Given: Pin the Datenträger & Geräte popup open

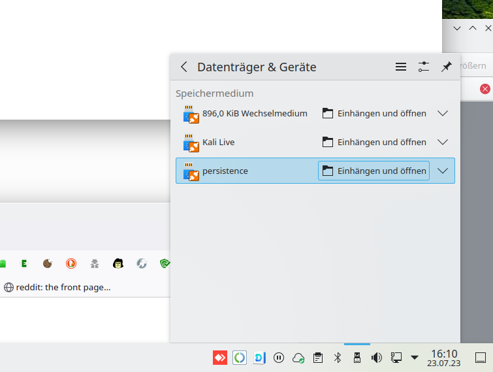Looking at the screenshot, I should [x=447, y=67].
